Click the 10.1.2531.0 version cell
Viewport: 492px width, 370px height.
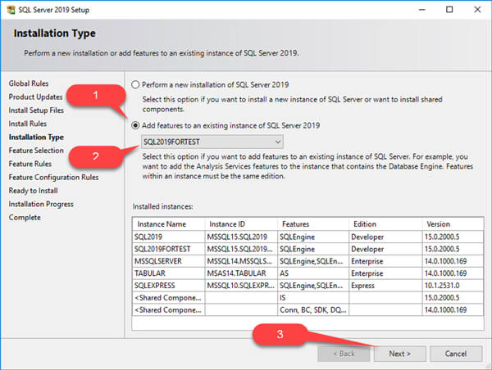(453, 286)
